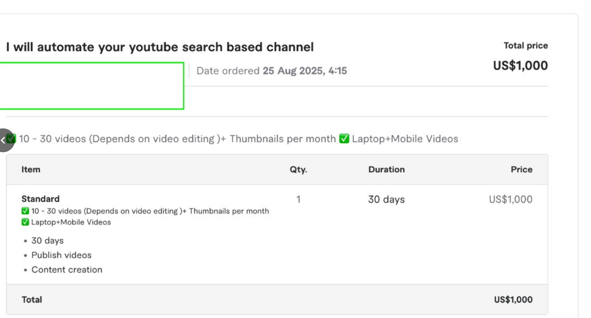
Task: Click the 30 days duration cell
Action: 386,200
